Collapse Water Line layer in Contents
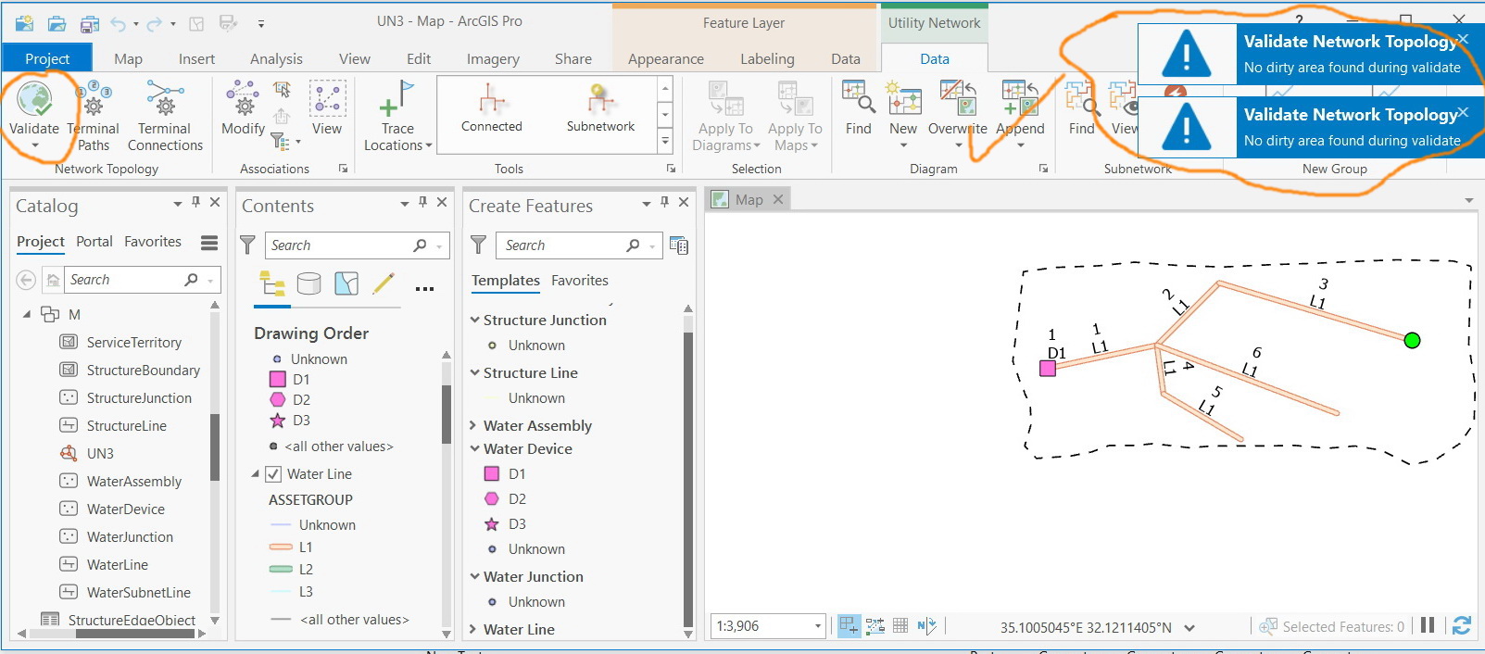The width and height of the screenshot is (1485, 654). pos(256,474)
